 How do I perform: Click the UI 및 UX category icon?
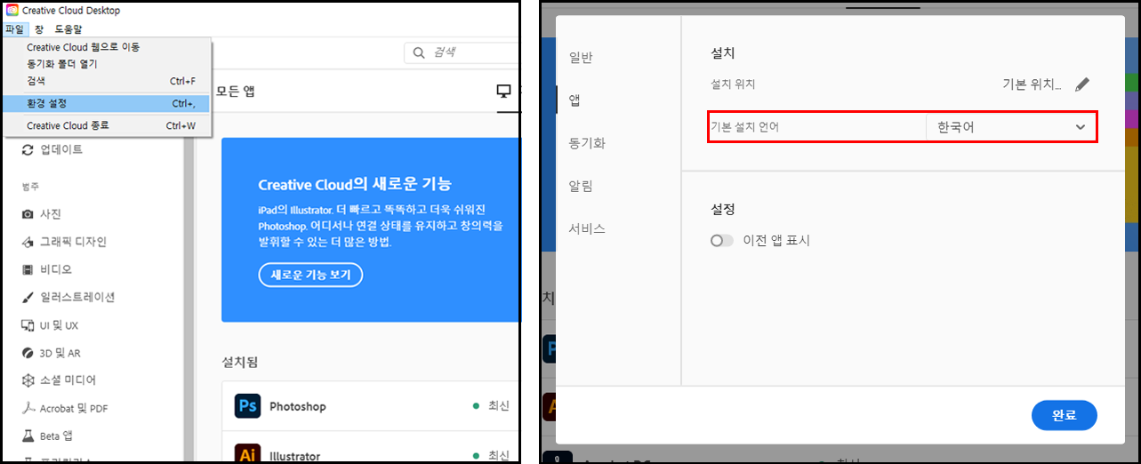28,325
